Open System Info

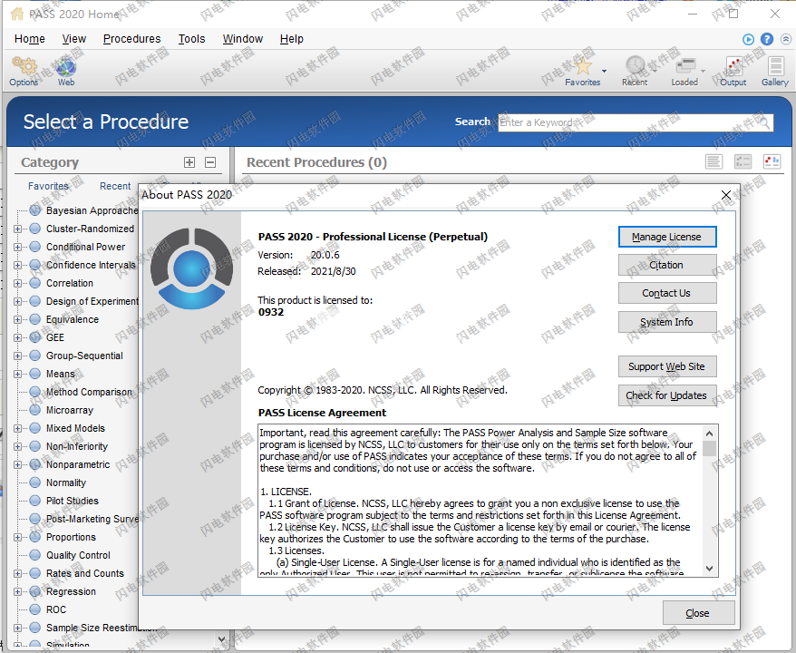[x=667, y=322]
